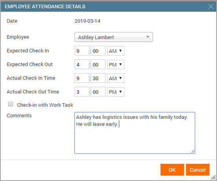Screen dimensions: 217x181
Task: Focus the Actual Check In Time hour field
Action: click(82, 78)
